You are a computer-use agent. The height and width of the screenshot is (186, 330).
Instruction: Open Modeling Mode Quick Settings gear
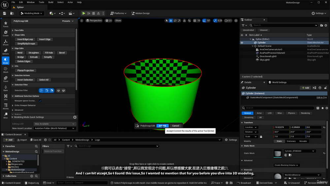pos(75,117)
